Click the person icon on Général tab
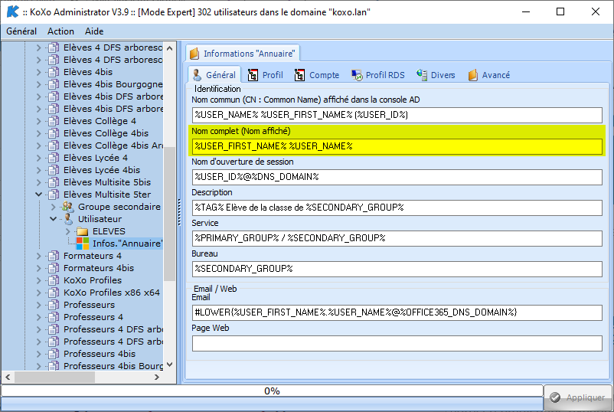This screenshot has width=614, height=412. (197, 75)
